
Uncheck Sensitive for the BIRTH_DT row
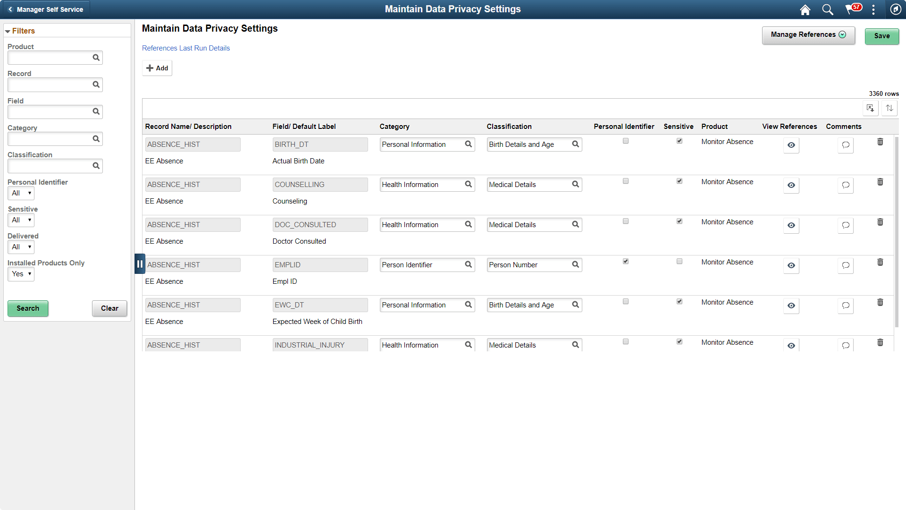click(x=679, y=141)
